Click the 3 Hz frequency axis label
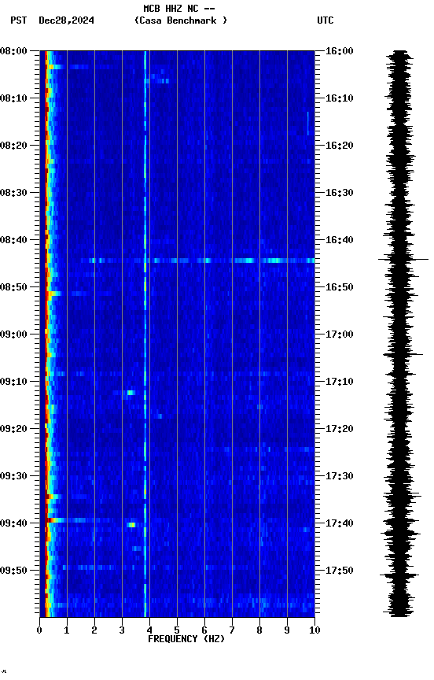434x680 pixels. pyautogui.click(x=122, y=630)
